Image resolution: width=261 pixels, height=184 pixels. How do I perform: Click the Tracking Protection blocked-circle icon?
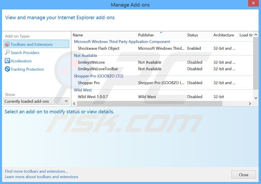click(7, 69)
